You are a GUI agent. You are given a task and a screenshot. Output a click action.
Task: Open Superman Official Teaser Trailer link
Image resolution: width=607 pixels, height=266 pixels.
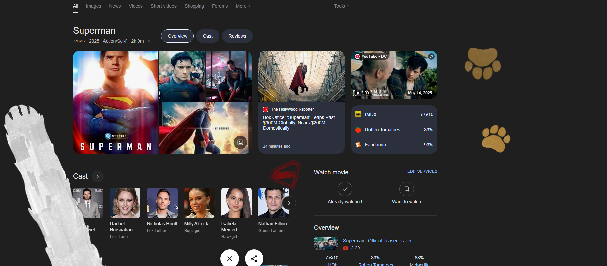click(x=377, y=241)
